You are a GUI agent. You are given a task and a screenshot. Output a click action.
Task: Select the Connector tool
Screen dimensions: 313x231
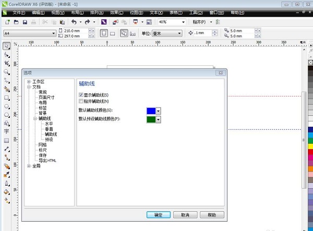click(7, 157)
